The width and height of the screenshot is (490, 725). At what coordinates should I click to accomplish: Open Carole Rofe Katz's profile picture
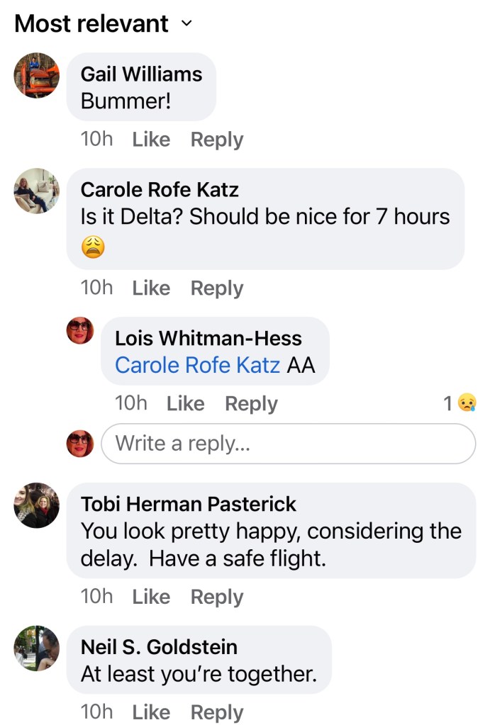(x=37, y=191)
